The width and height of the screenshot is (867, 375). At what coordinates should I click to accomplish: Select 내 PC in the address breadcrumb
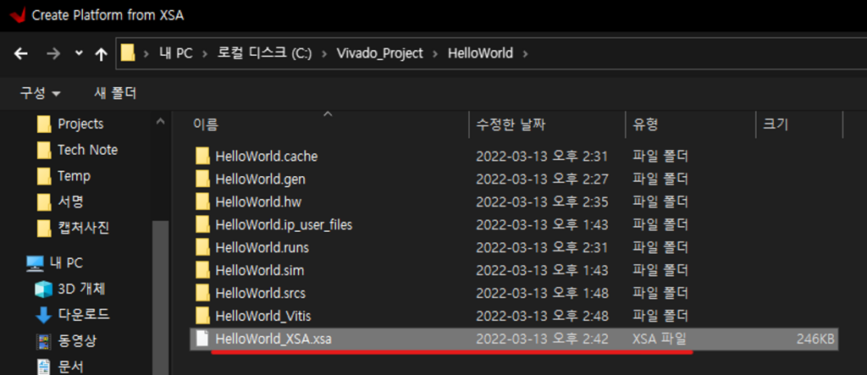click(176, 53)
